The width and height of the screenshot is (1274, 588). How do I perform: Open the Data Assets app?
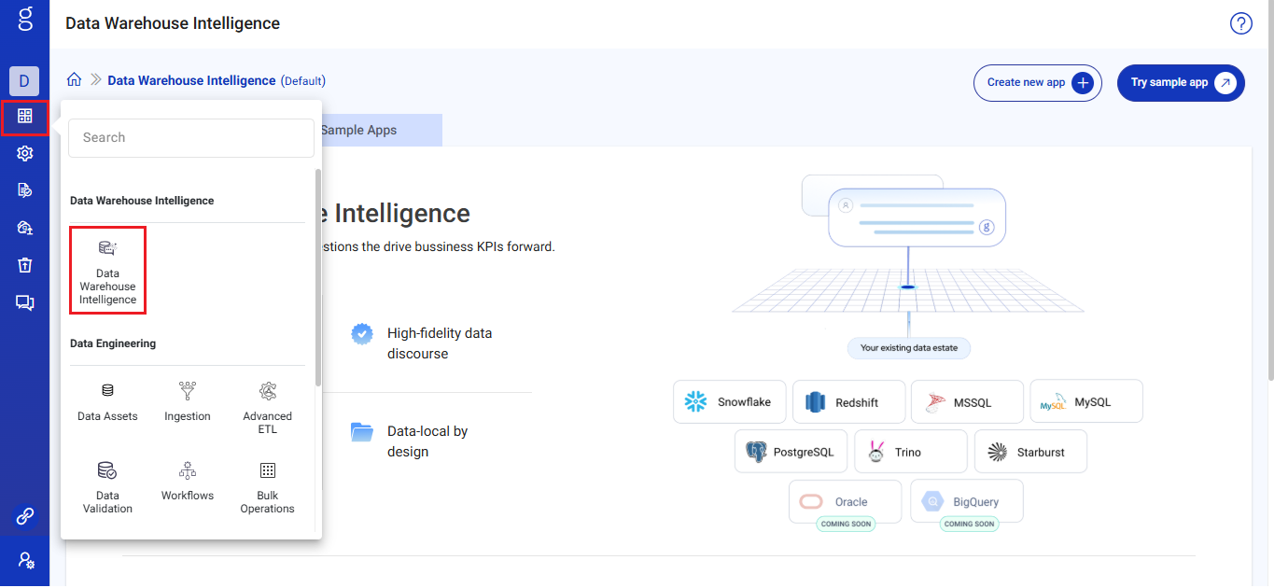point(107,401)
